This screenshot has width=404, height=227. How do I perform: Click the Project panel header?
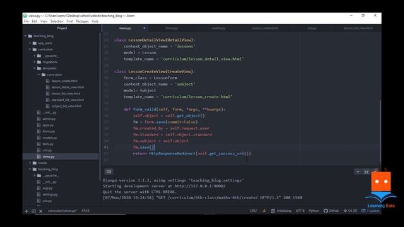[62, 28]
